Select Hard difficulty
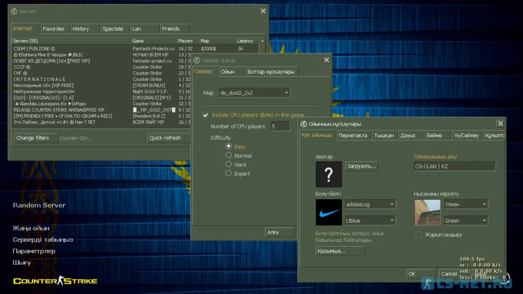Viewport: 523px width, 294px height. pos(229,164)
